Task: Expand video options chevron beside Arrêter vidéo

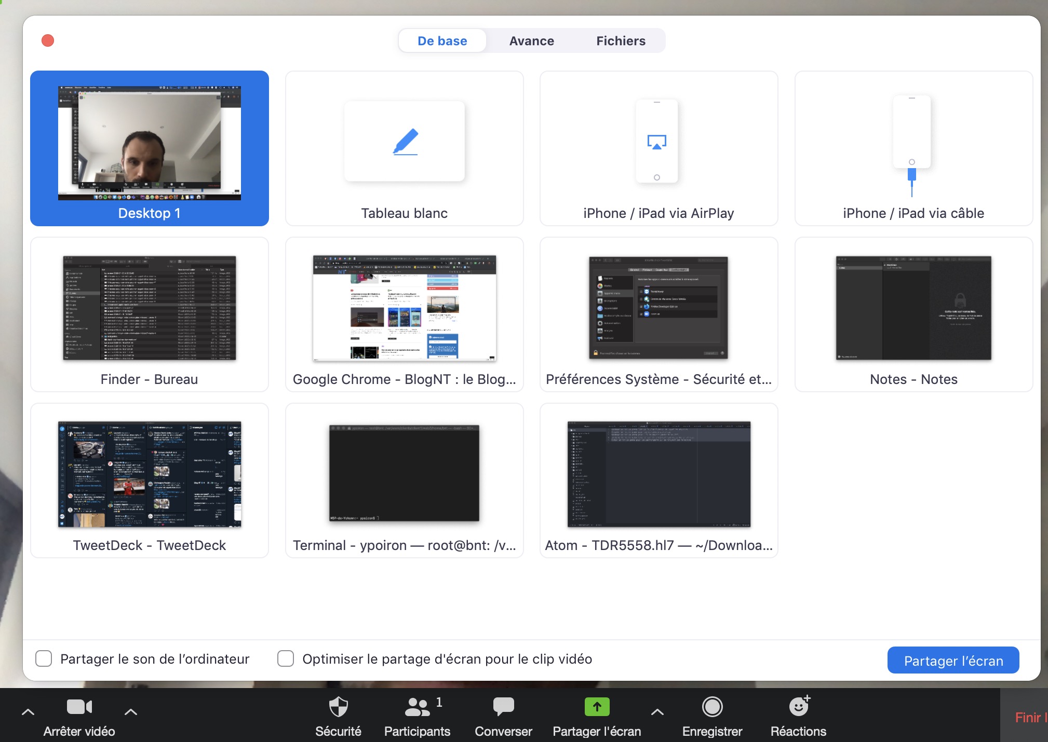Action: pos(131,712)
